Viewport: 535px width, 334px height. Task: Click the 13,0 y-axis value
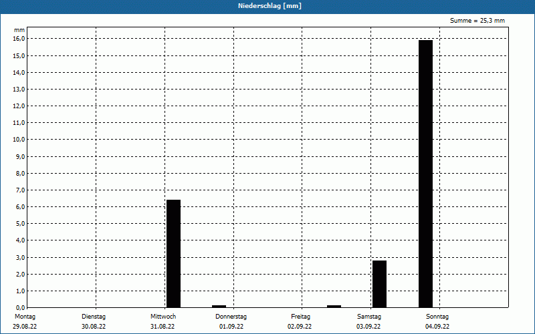(19, 90)
